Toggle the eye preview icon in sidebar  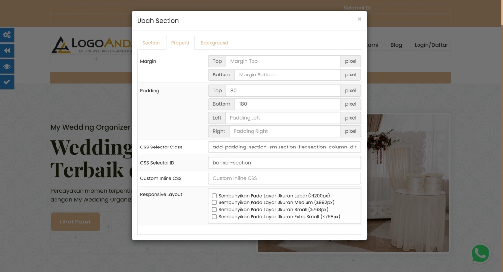pyautogui.click(x=7, y=66)
